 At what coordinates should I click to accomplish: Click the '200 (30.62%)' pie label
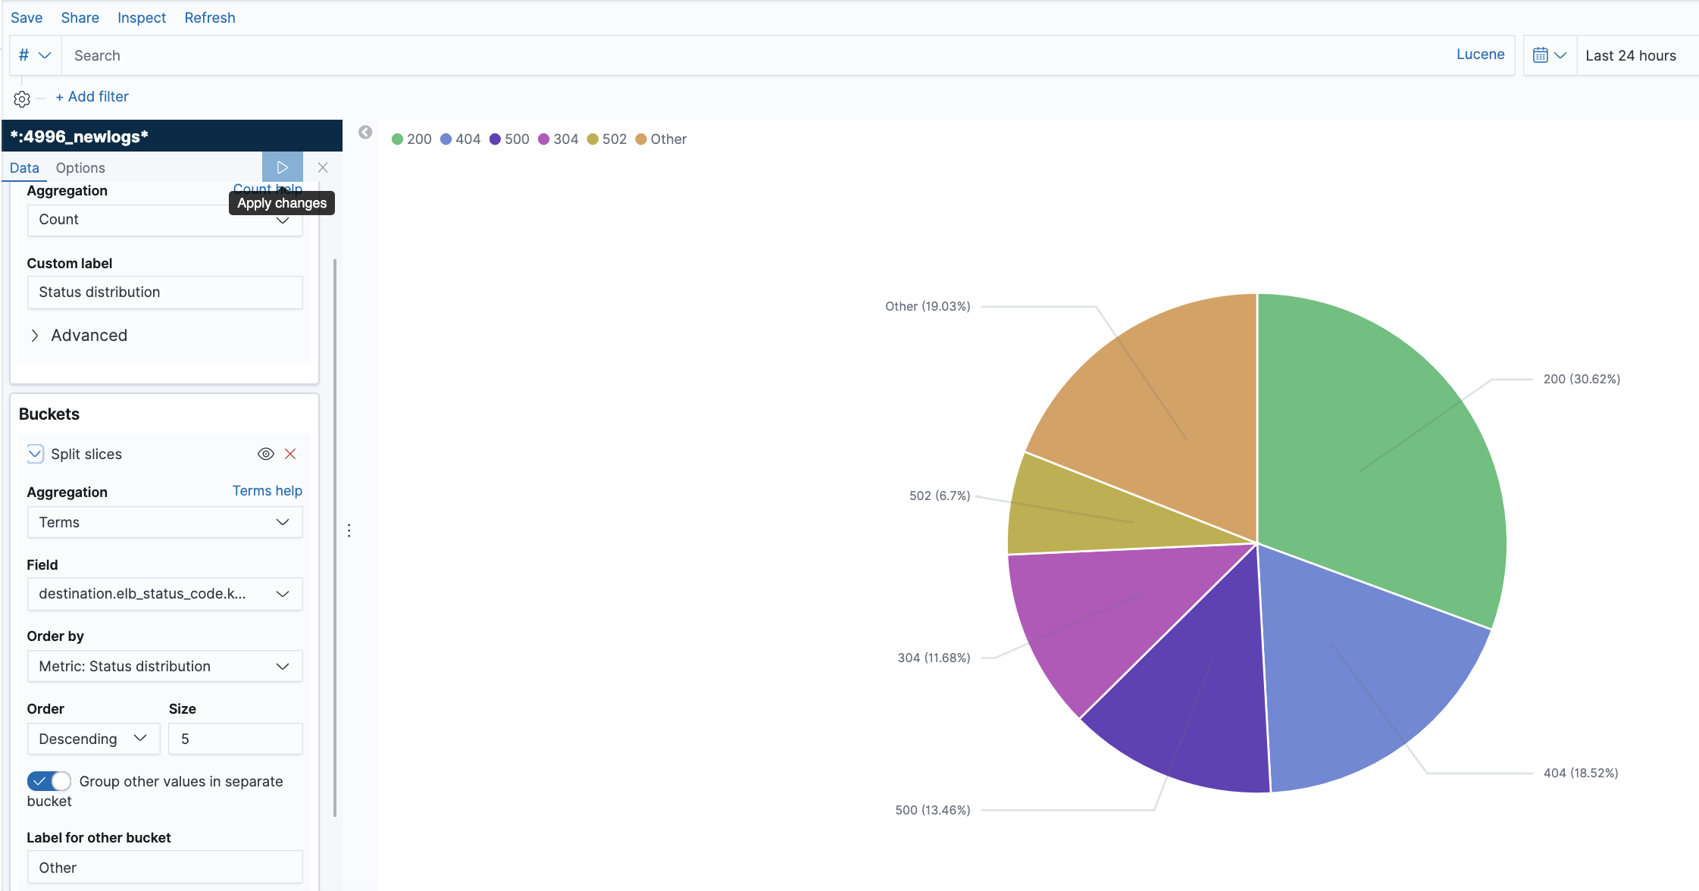pos(1582,379)
